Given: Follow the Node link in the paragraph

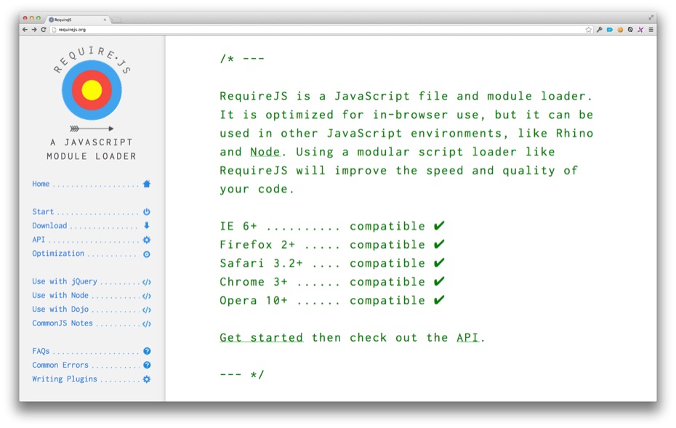Looking at the screenshot, I should [x=265, y=152].
